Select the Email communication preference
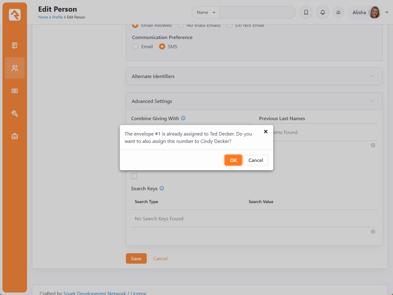The width and height of the screenshot is (393, 295). [135, 47]
